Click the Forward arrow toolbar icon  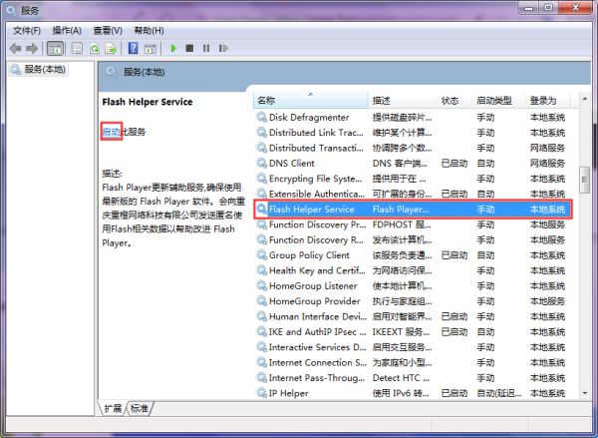coord(32,49)
